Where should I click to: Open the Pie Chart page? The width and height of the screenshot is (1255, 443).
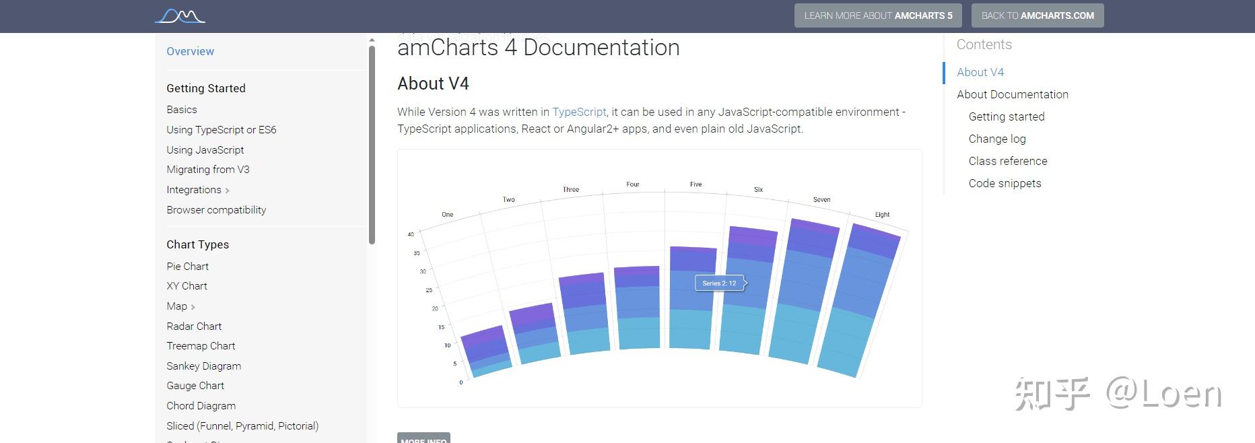click(x=187, y=267)
